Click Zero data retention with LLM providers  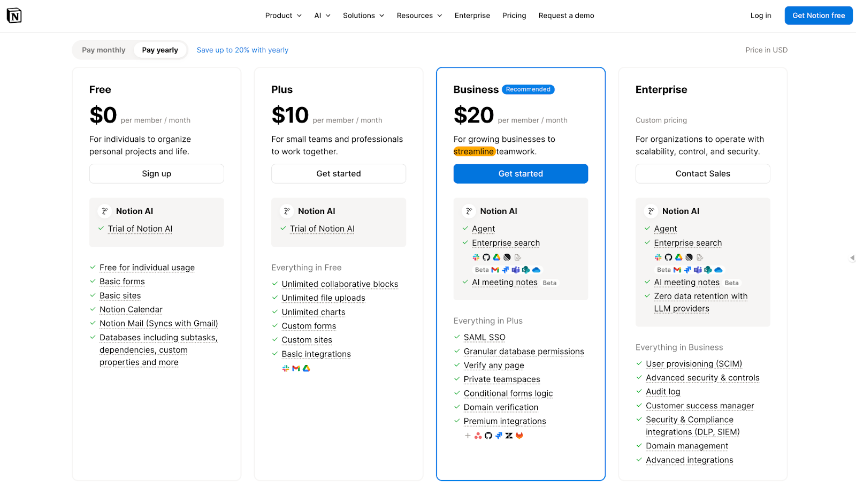(x=701, y=302)
